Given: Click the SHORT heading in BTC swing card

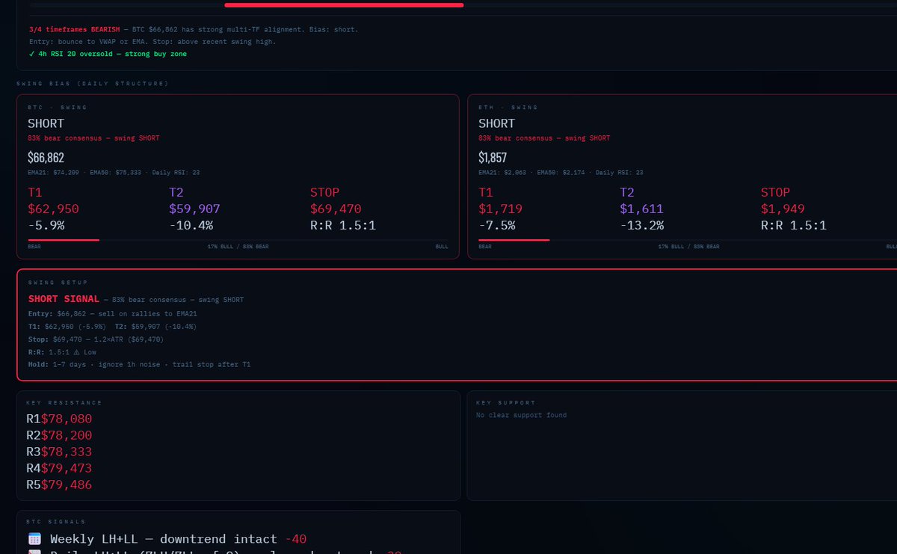Looking at the screenshot, I should 46,123.
